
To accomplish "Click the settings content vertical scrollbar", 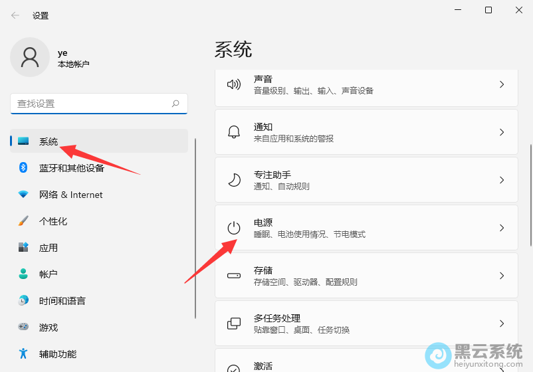I will [530, 173].
